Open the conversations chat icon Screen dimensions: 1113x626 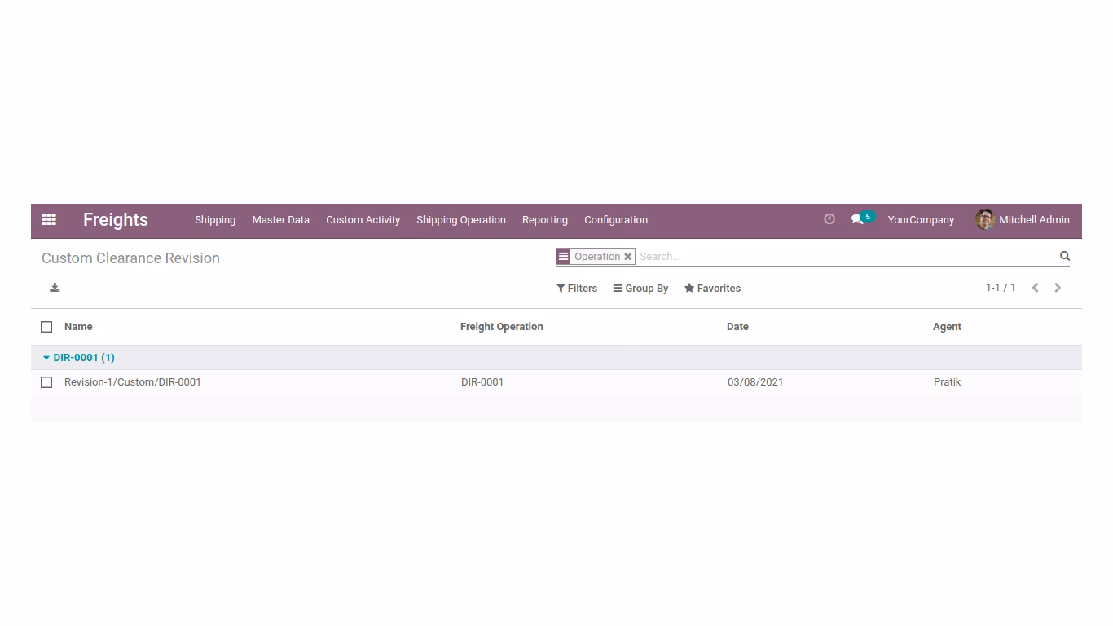857,219
